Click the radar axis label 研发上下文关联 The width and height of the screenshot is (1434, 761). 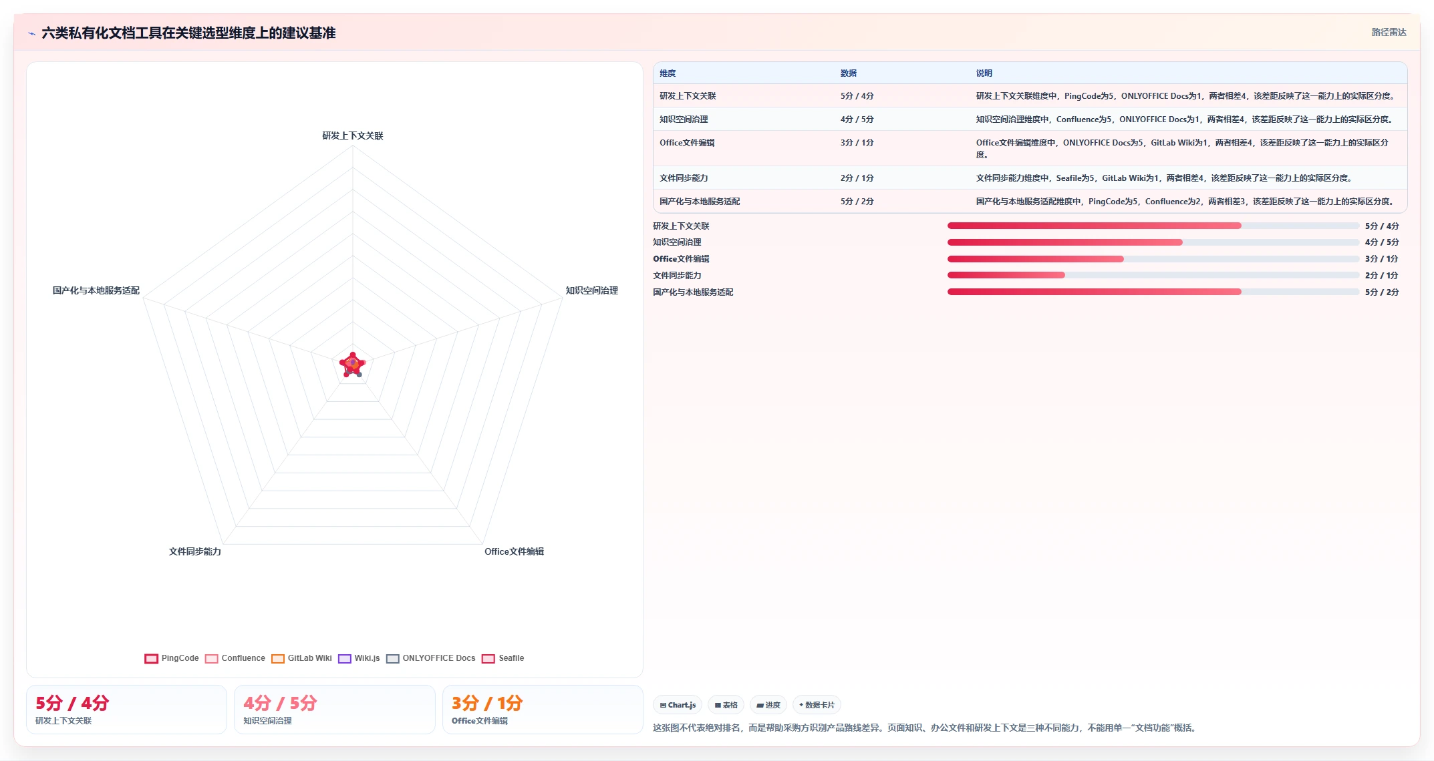coord(353,136)
